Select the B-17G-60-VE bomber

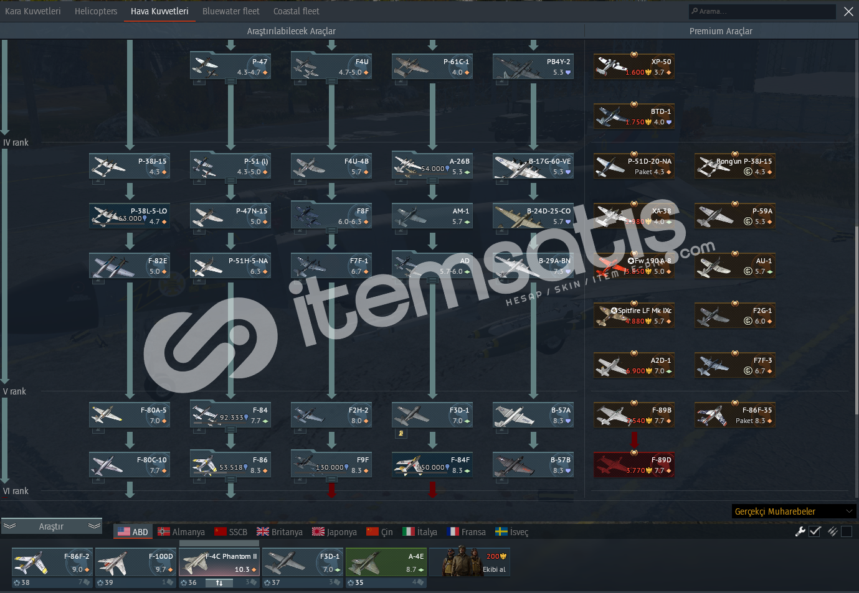point(533,166)
